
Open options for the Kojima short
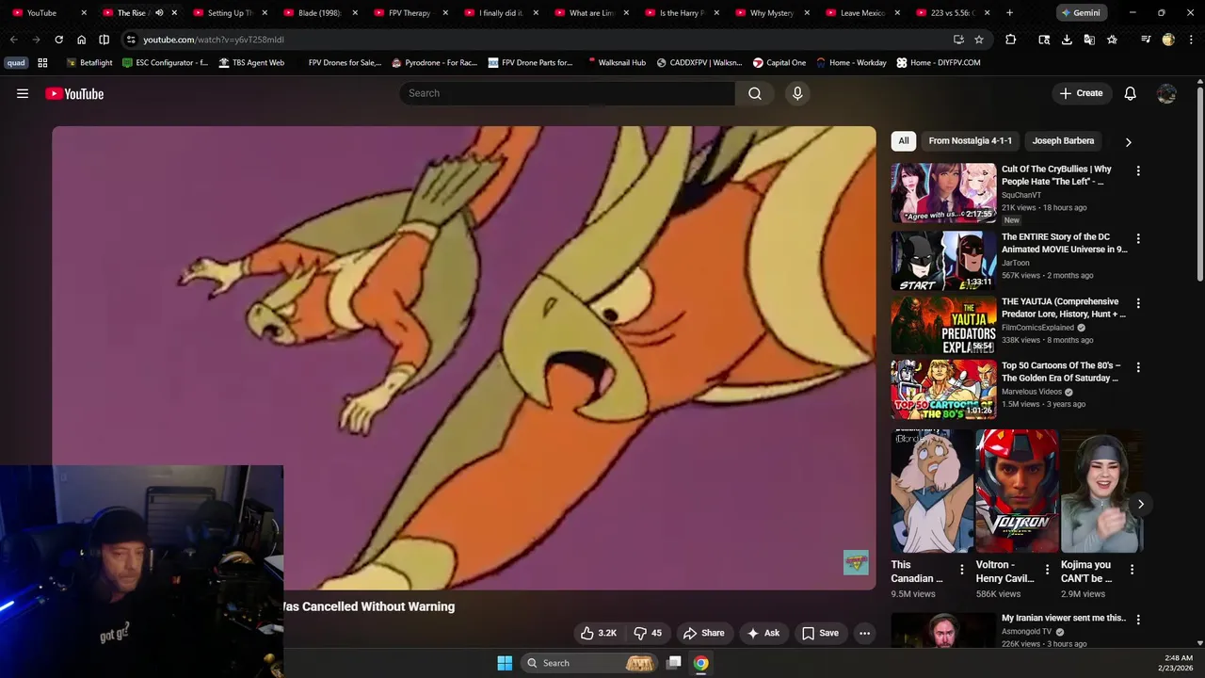coord(1132,569)
